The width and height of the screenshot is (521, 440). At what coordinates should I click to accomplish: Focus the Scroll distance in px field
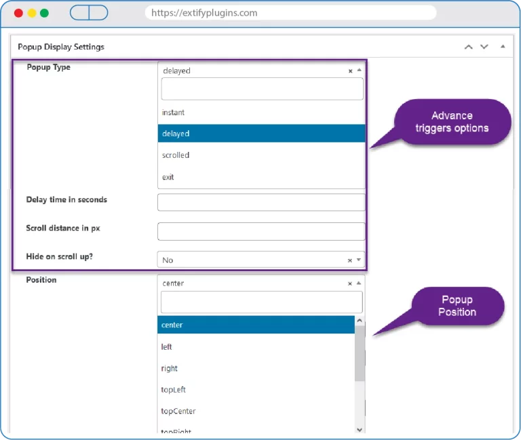pyautogui.click(x=261, y=231)
